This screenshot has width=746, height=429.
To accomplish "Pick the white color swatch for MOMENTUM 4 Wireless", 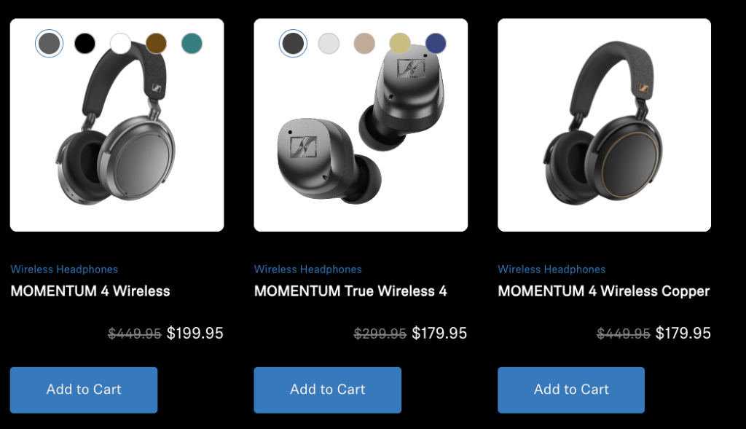I will point(120,43).
